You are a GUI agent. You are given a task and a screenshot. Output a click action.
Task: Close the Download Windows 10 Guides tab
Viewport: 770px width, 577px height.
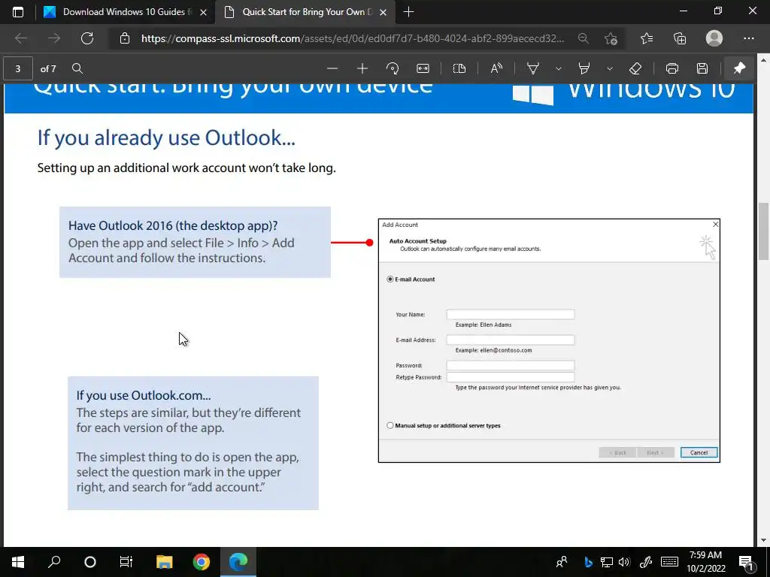pos(203,12)
